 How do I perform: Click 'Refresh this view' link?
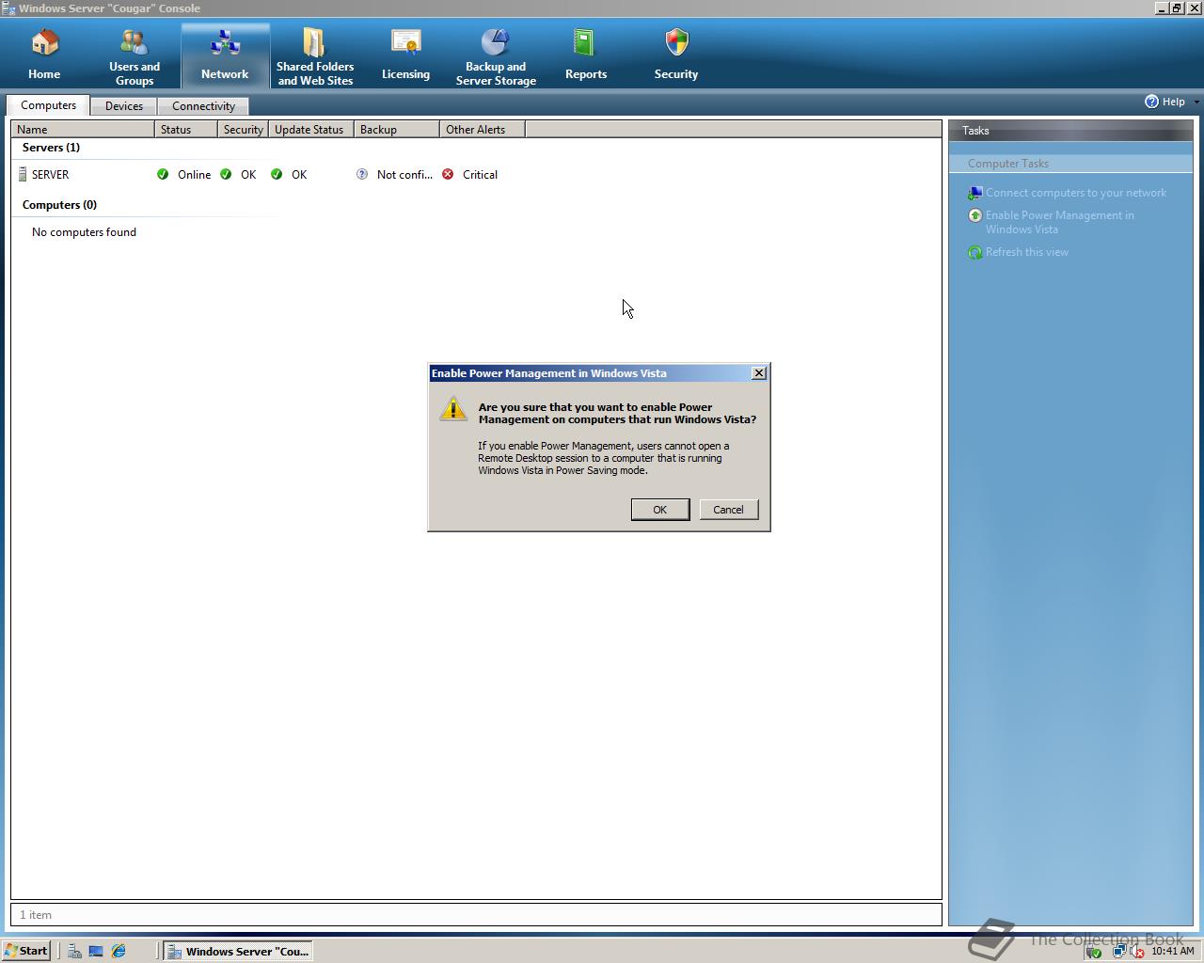(x=1027, y=252)
